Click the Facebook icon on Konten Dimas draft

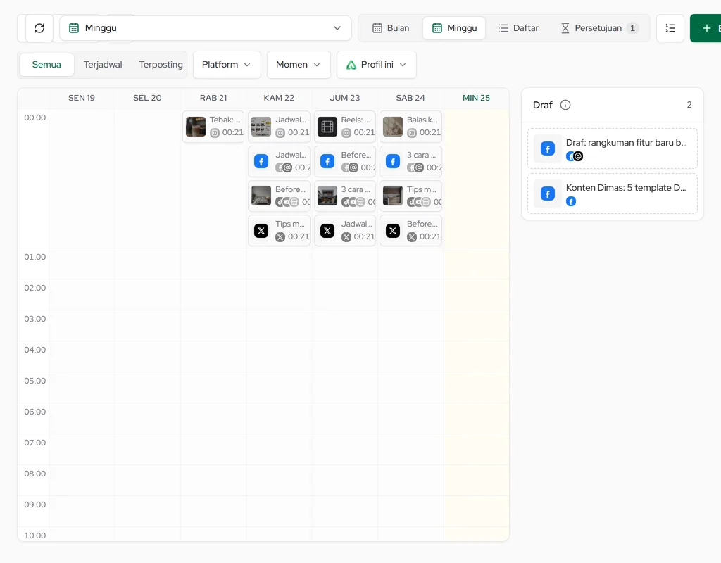(x=548, y=194)
